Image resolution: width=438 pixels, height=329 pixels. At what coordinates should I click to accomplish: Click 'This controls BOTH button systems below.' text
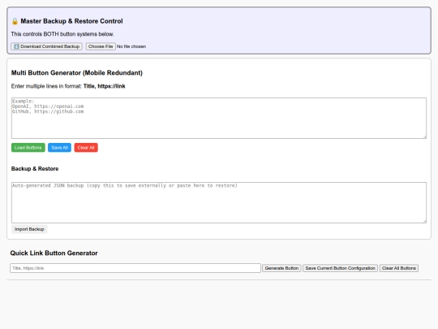coord(62,34)
